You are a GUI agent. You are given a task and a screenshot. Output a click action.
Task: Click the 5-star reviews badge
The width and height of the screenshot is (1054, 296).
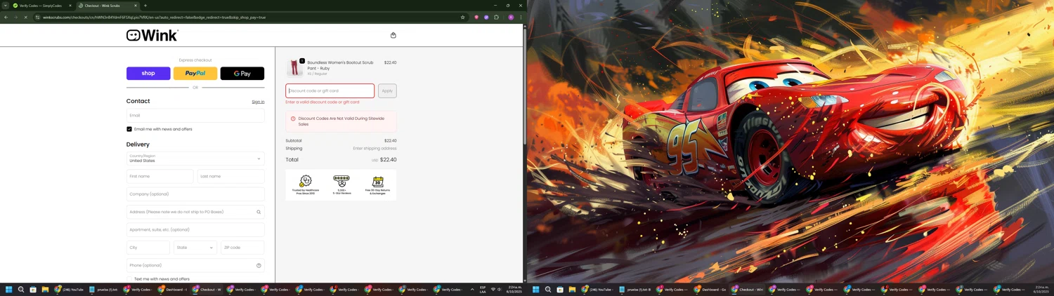pos(341,185)
